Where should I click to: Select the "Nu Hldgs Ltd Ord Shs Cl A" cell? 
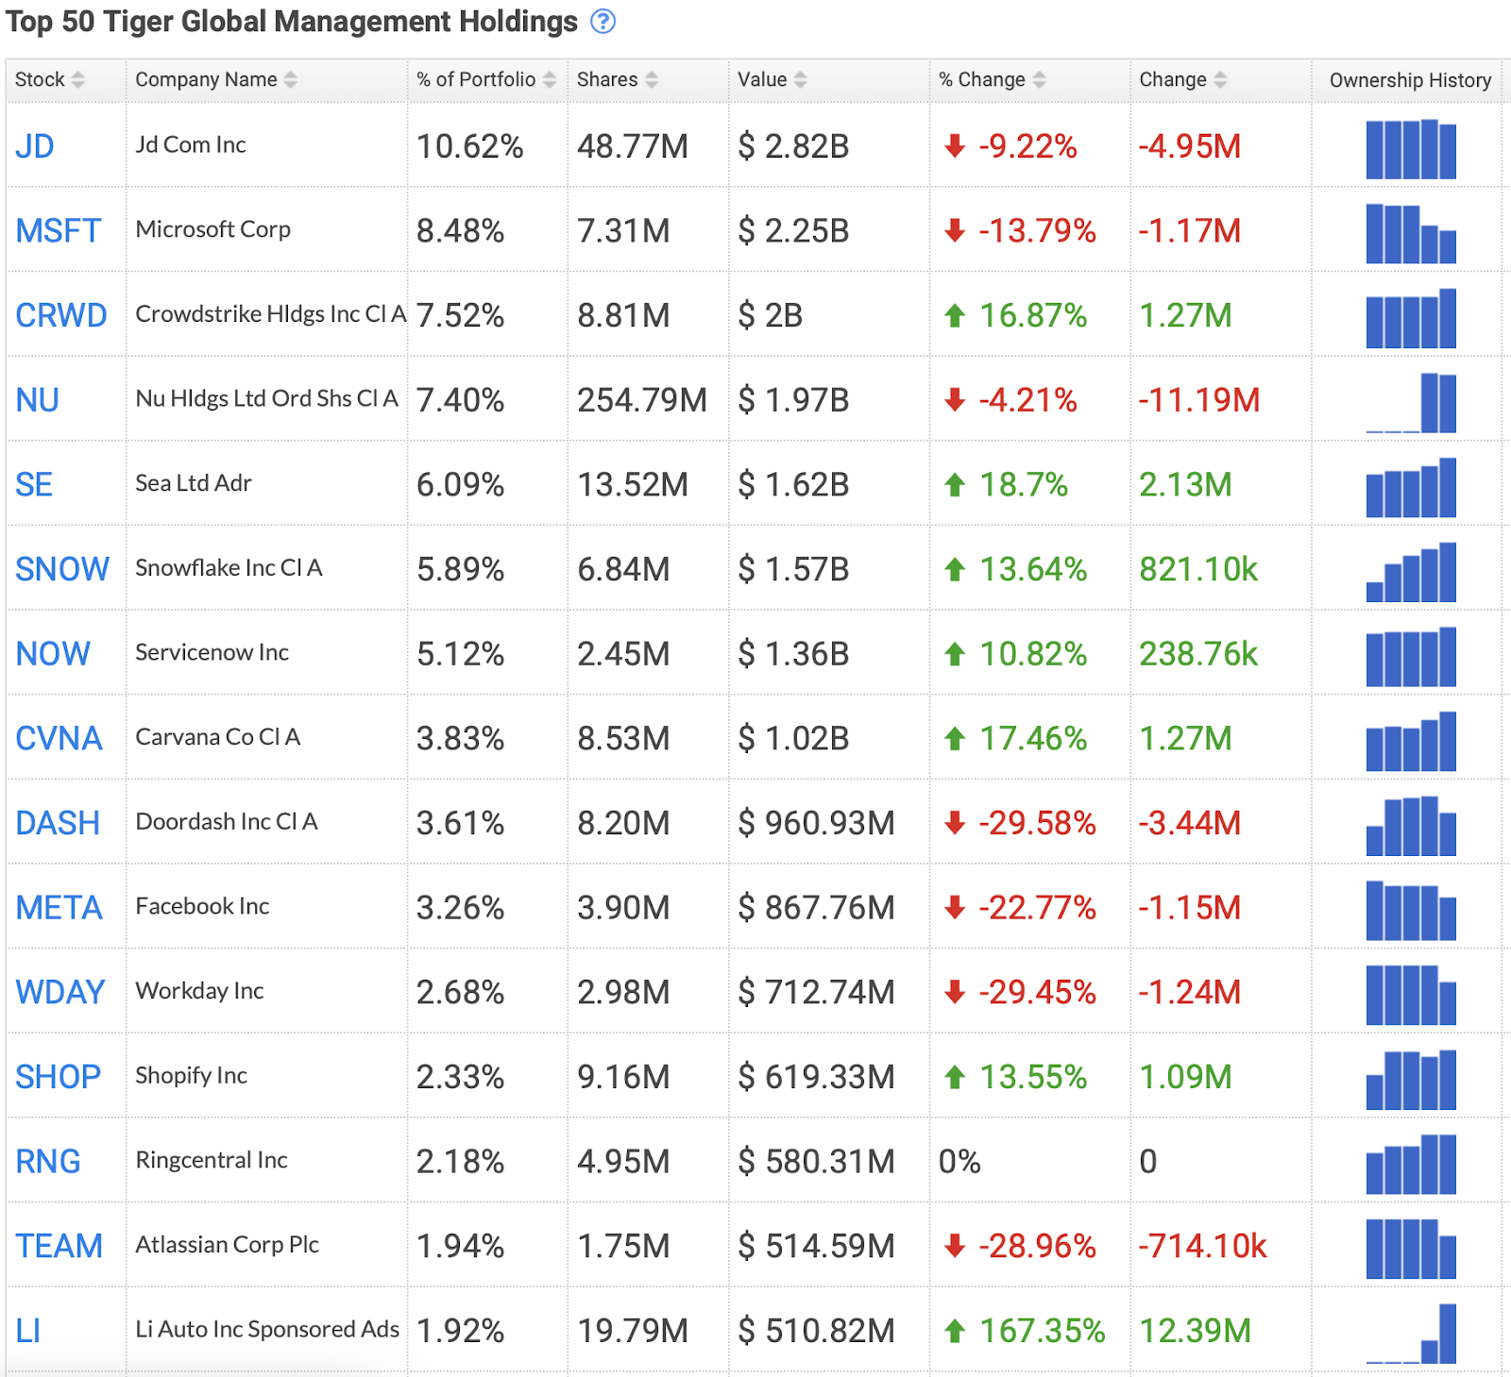coord(267,398)
